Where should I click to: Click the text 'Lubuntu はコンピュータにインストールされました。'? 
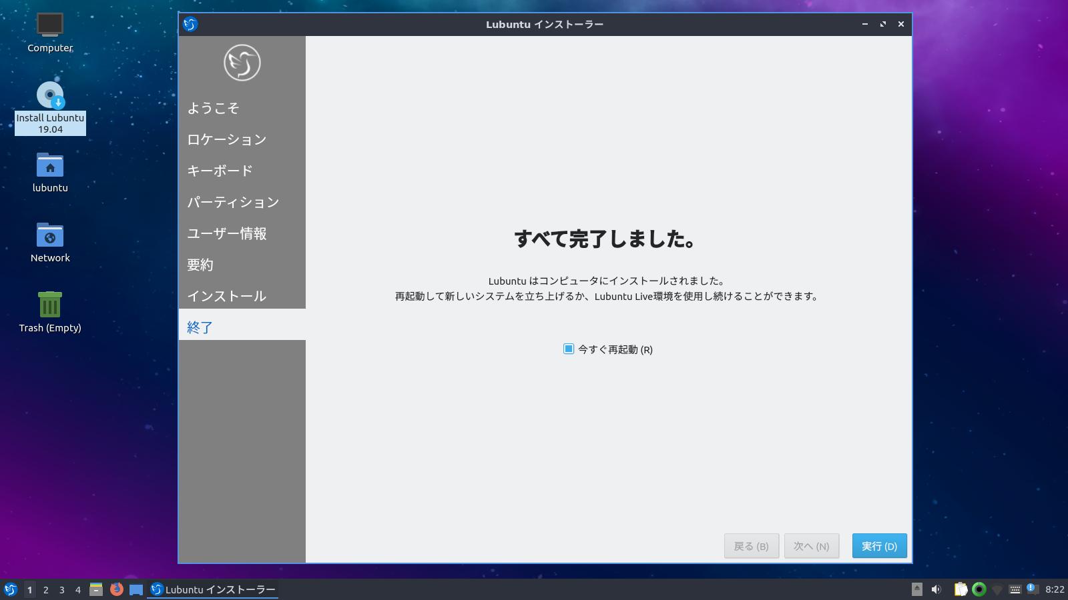[x=607, y=281]
